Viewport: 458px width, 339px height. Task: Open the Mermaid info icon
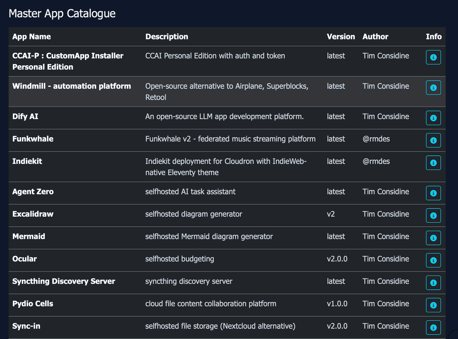point(433,237)
